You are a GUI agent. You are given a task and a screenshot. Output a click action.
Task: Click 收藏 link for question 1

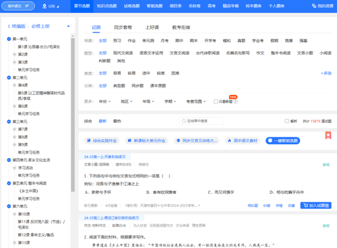click(291, 206)
